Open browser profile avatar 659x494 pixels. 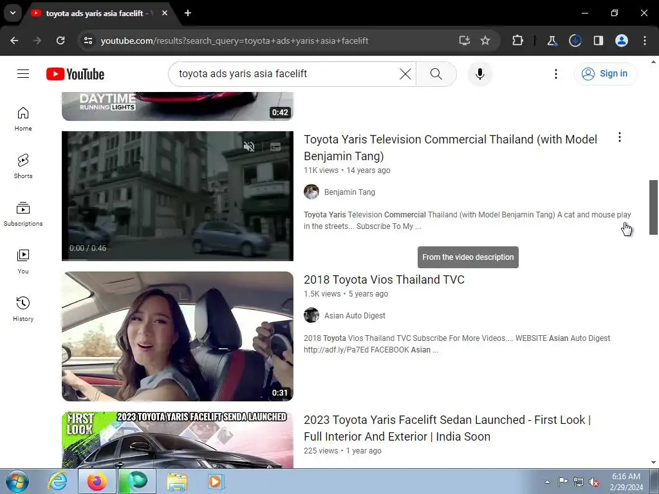pyautogui.click(x=622, y=41)
